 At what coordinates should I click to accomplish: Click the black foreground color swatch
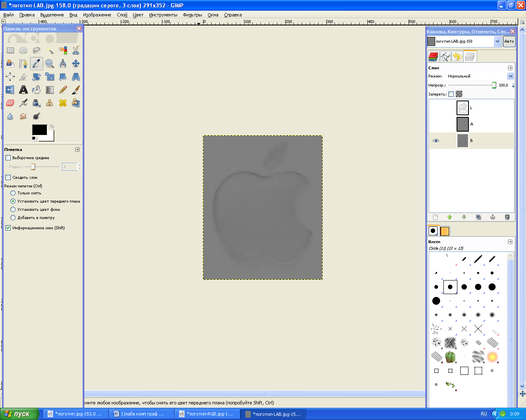pos(39,130)
